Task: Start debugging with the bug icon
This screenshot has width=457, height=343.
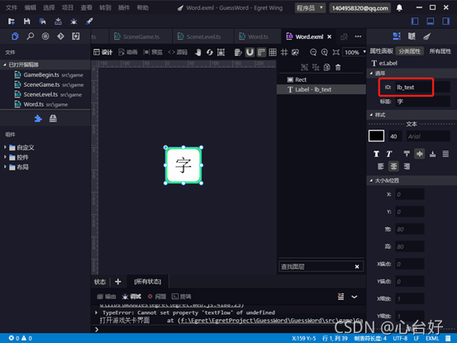Action: [74, 21]
